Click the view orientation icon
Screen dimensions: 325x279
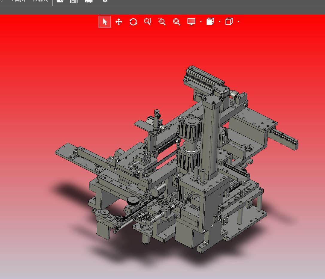tap(210, 21)
